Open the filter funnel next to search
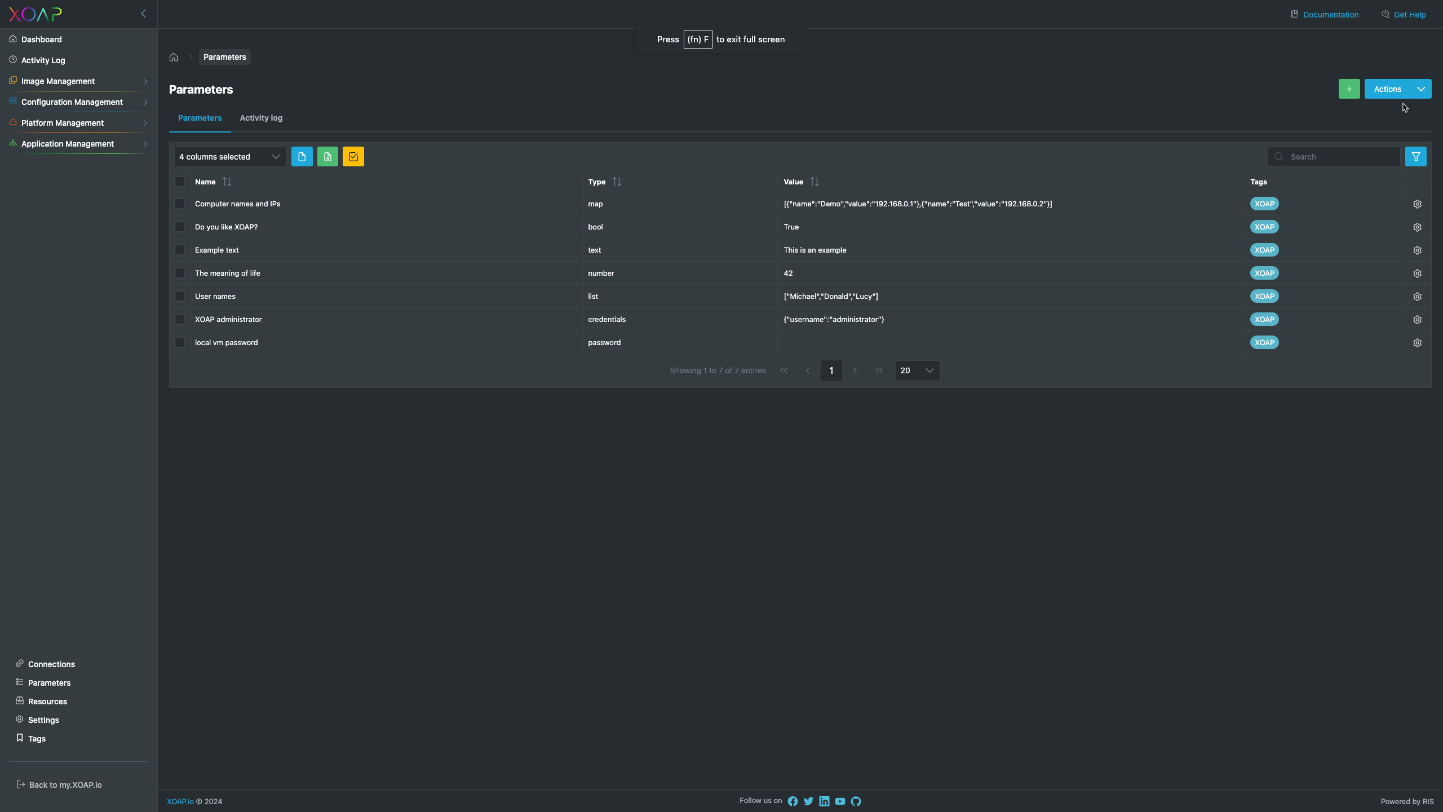Image resolution: width=1443 pixels, height=812 pixels. click(x=1416, y=156)
